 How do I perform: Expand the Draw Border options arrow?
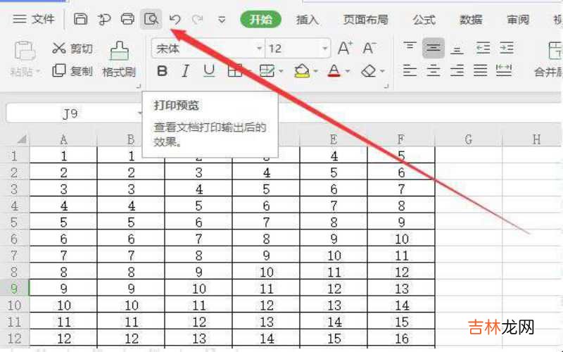coord(281,71)
